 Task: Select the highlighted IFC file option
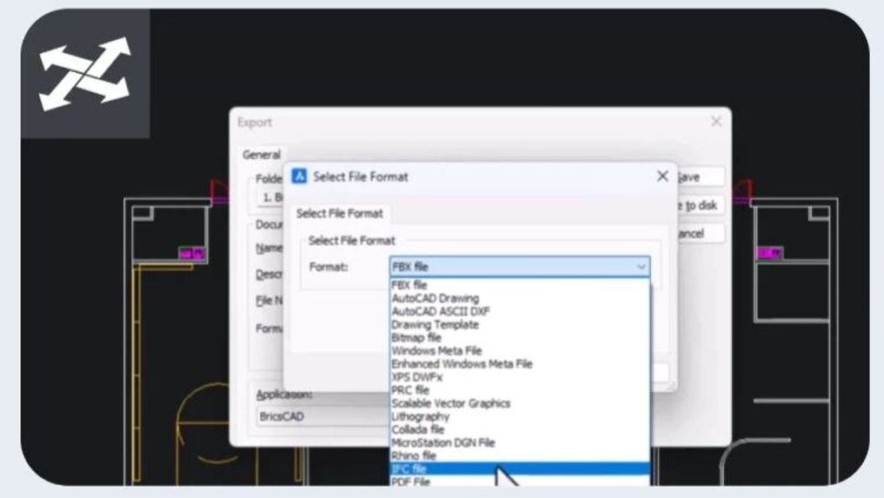coord(519,468)
